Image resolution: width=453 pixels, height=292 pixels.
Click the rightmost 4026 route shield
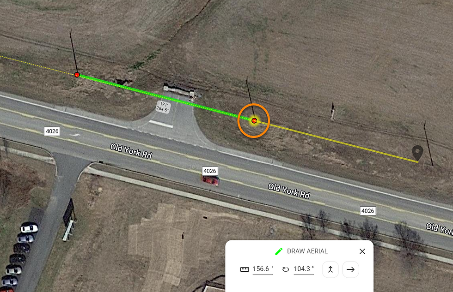368,211
